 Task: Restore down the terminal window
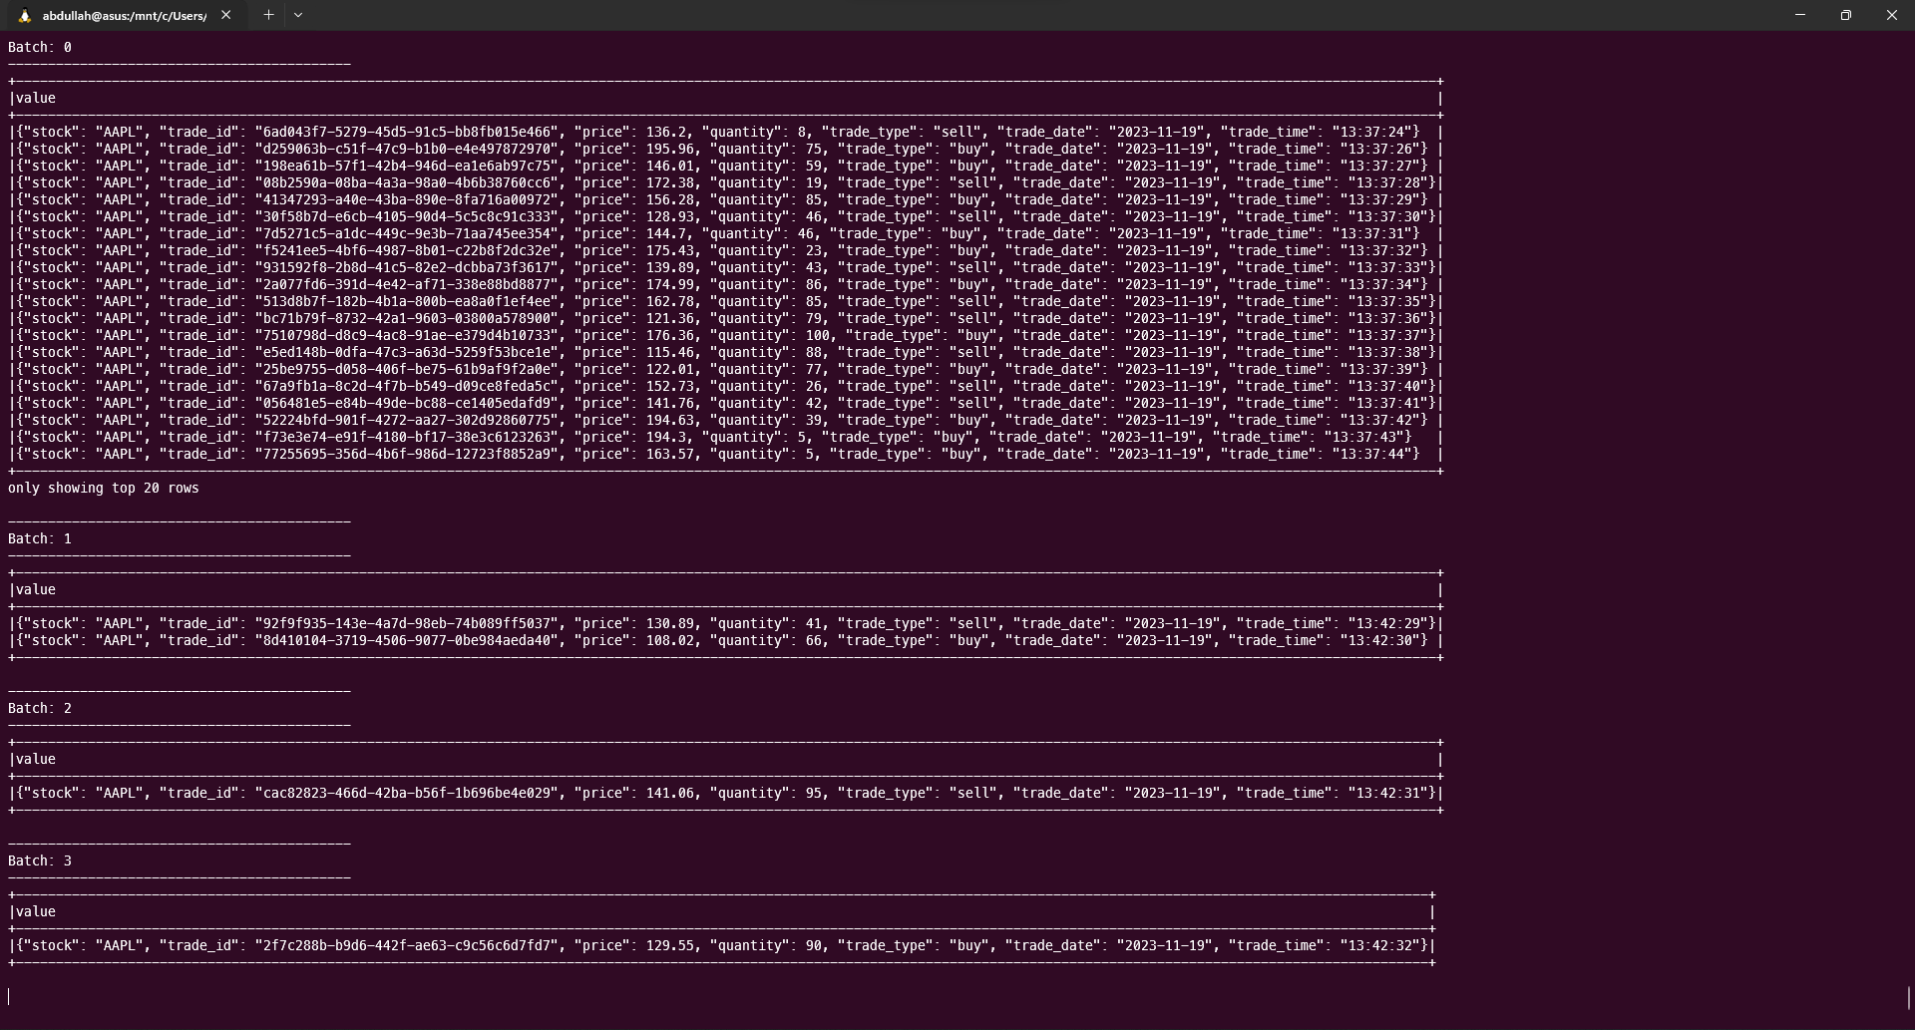click(1846, 15)
